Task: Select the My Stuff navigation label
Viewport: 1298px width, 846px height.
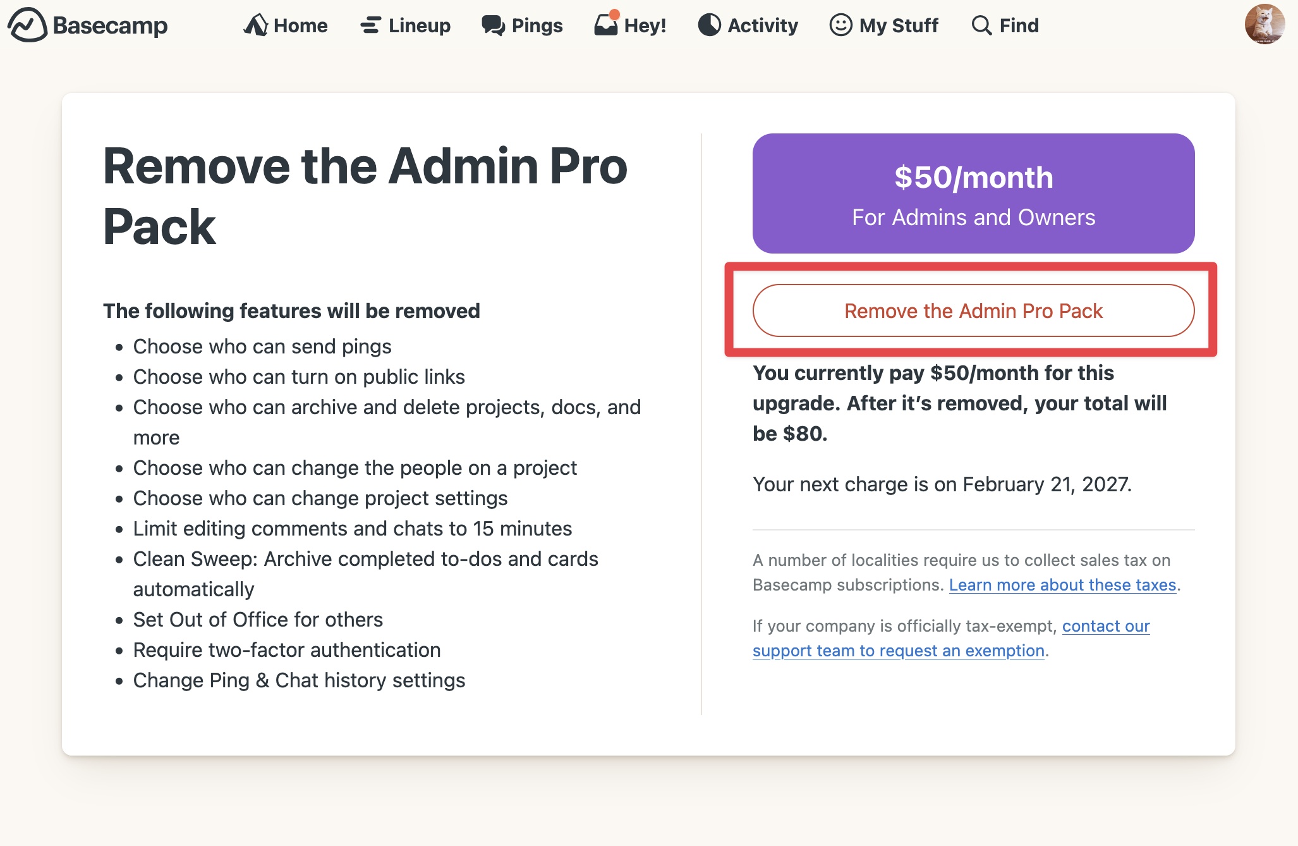Action: pyautogui.click(x=899, y=26)
